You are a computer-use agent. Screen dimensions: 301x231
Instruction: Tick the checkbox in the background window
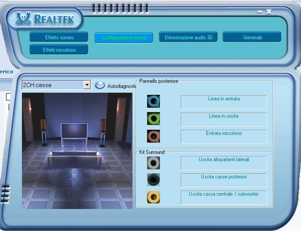coord(8,97)
